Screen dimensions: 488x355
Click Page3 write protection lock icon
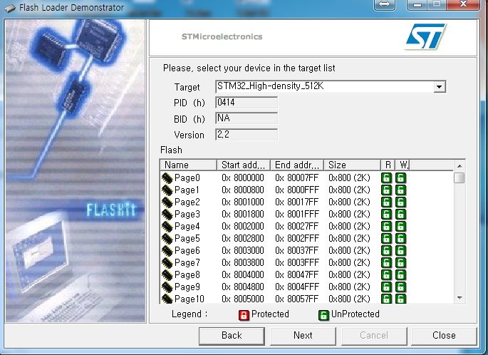[x=401, y=215]
